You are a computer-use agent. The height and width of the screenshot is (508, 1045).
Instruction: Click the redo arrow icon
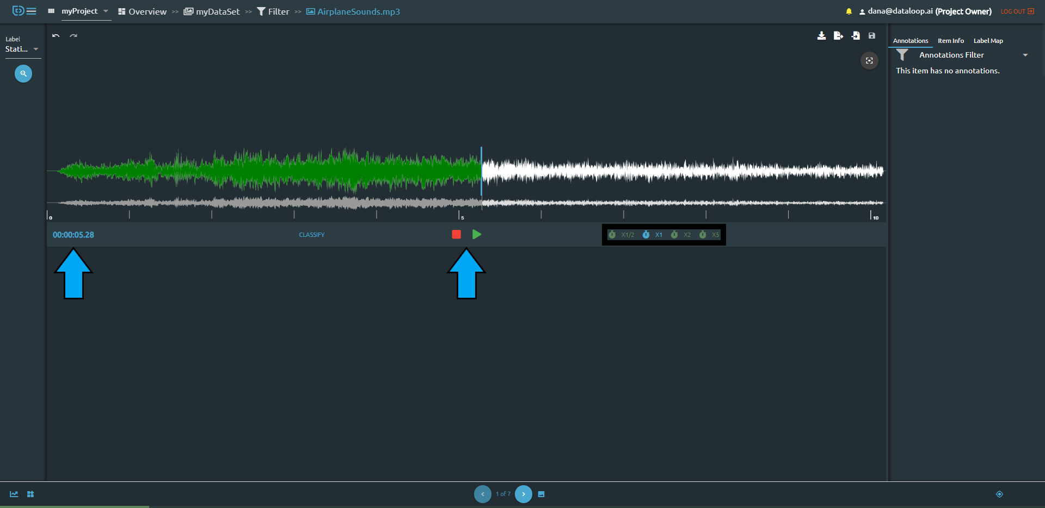tap(73, 35)
